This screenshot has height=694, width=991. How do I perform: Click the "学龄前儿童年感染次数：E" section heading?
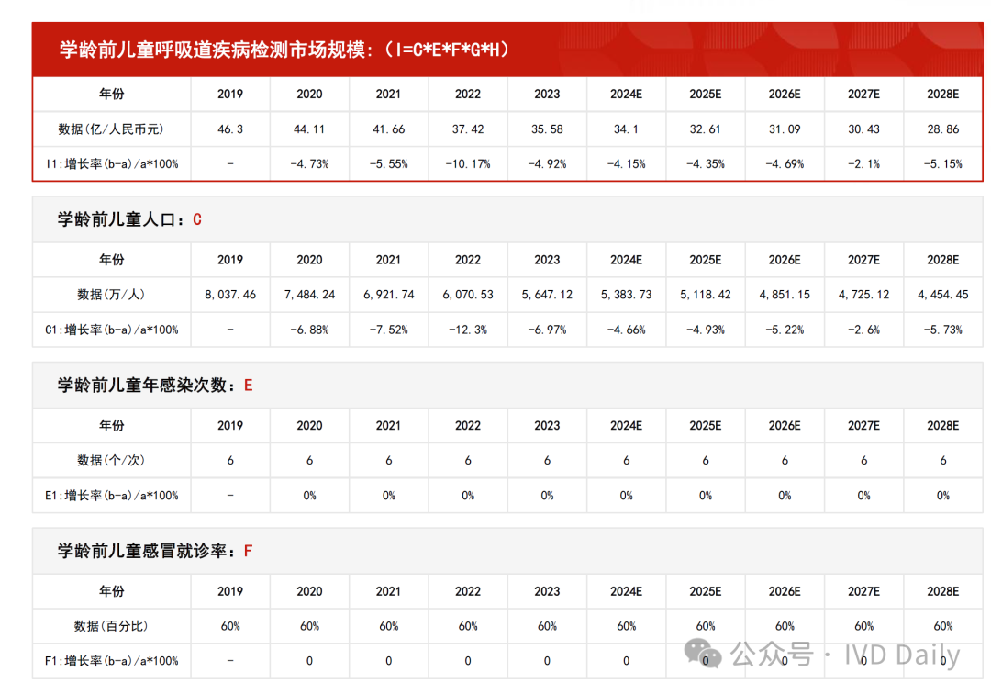click(155, 386)
